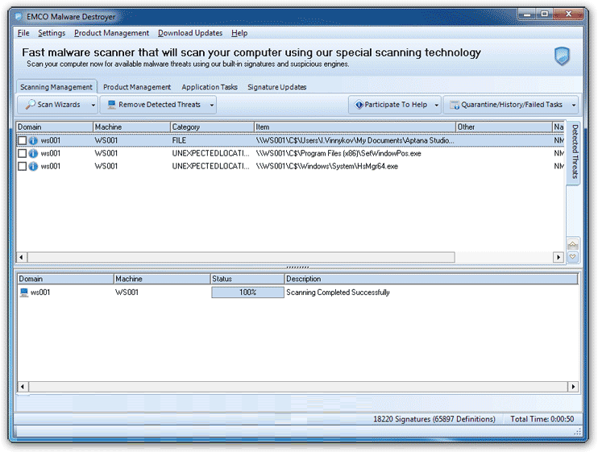Click the dotted splitter between the two panes
This screenshot has height=452, width=598.
click(x=297, y=267)
